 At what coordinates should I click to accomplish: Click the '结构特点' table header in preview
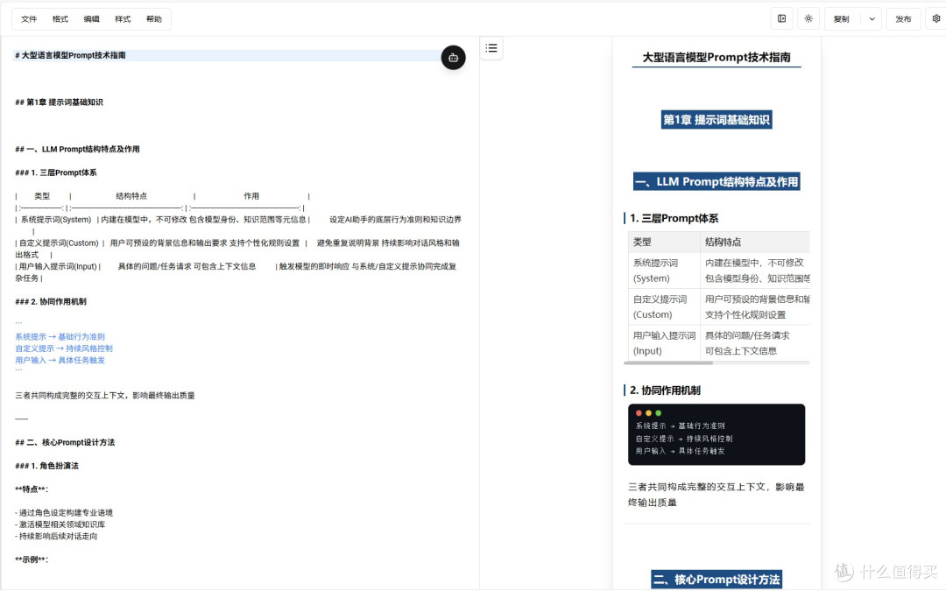(x=754, y=242)
